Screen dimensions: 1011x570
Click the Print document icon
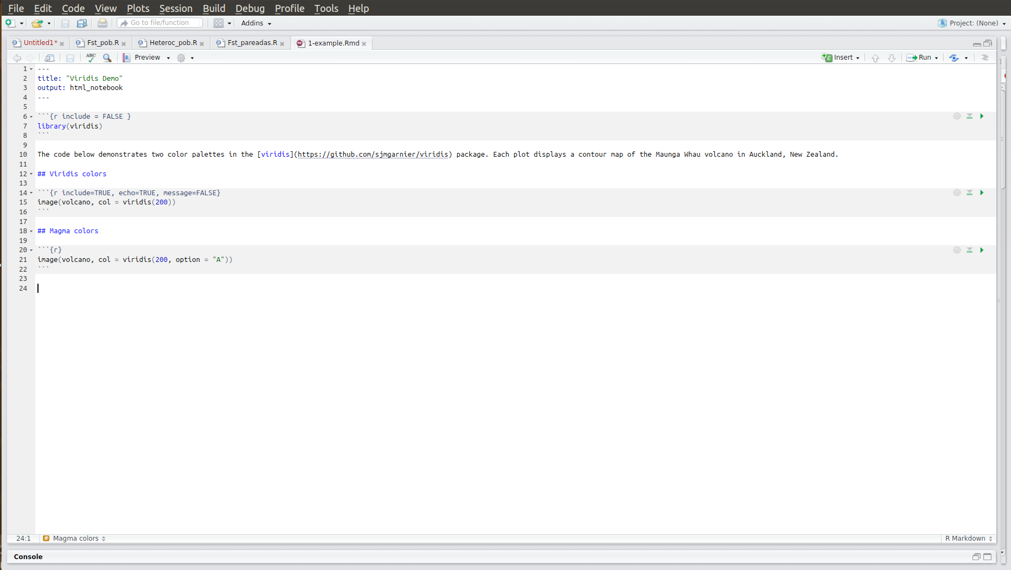102,23
